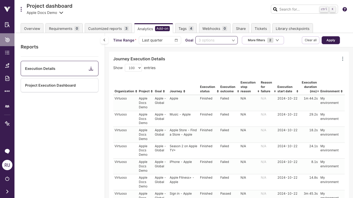Open the journey path icon in the sidebar

click(7, 65)
